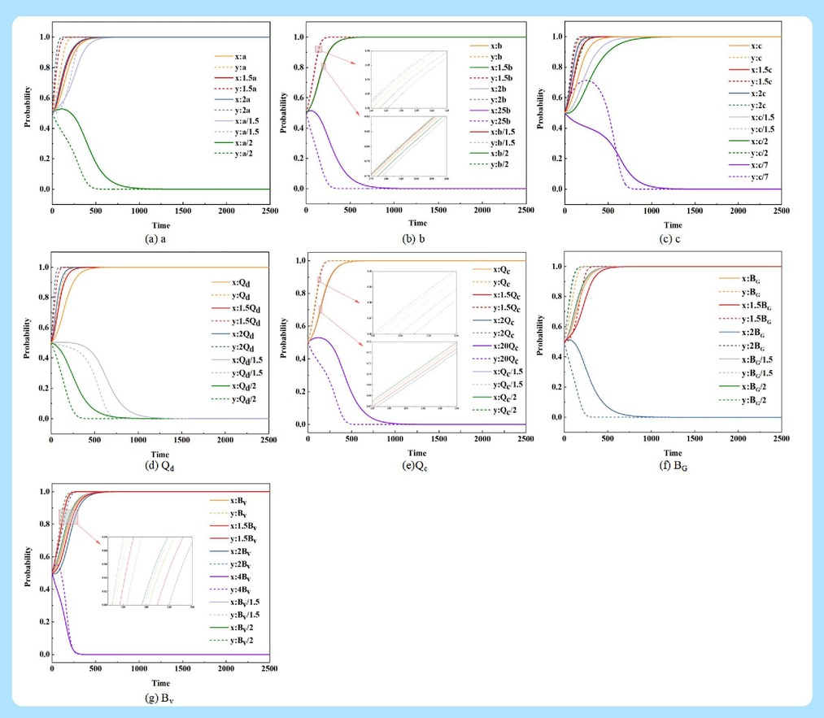Screen dimensions: 824x718
Task: Select legend entry "x:c" in chart c
Action: [746, 46]
